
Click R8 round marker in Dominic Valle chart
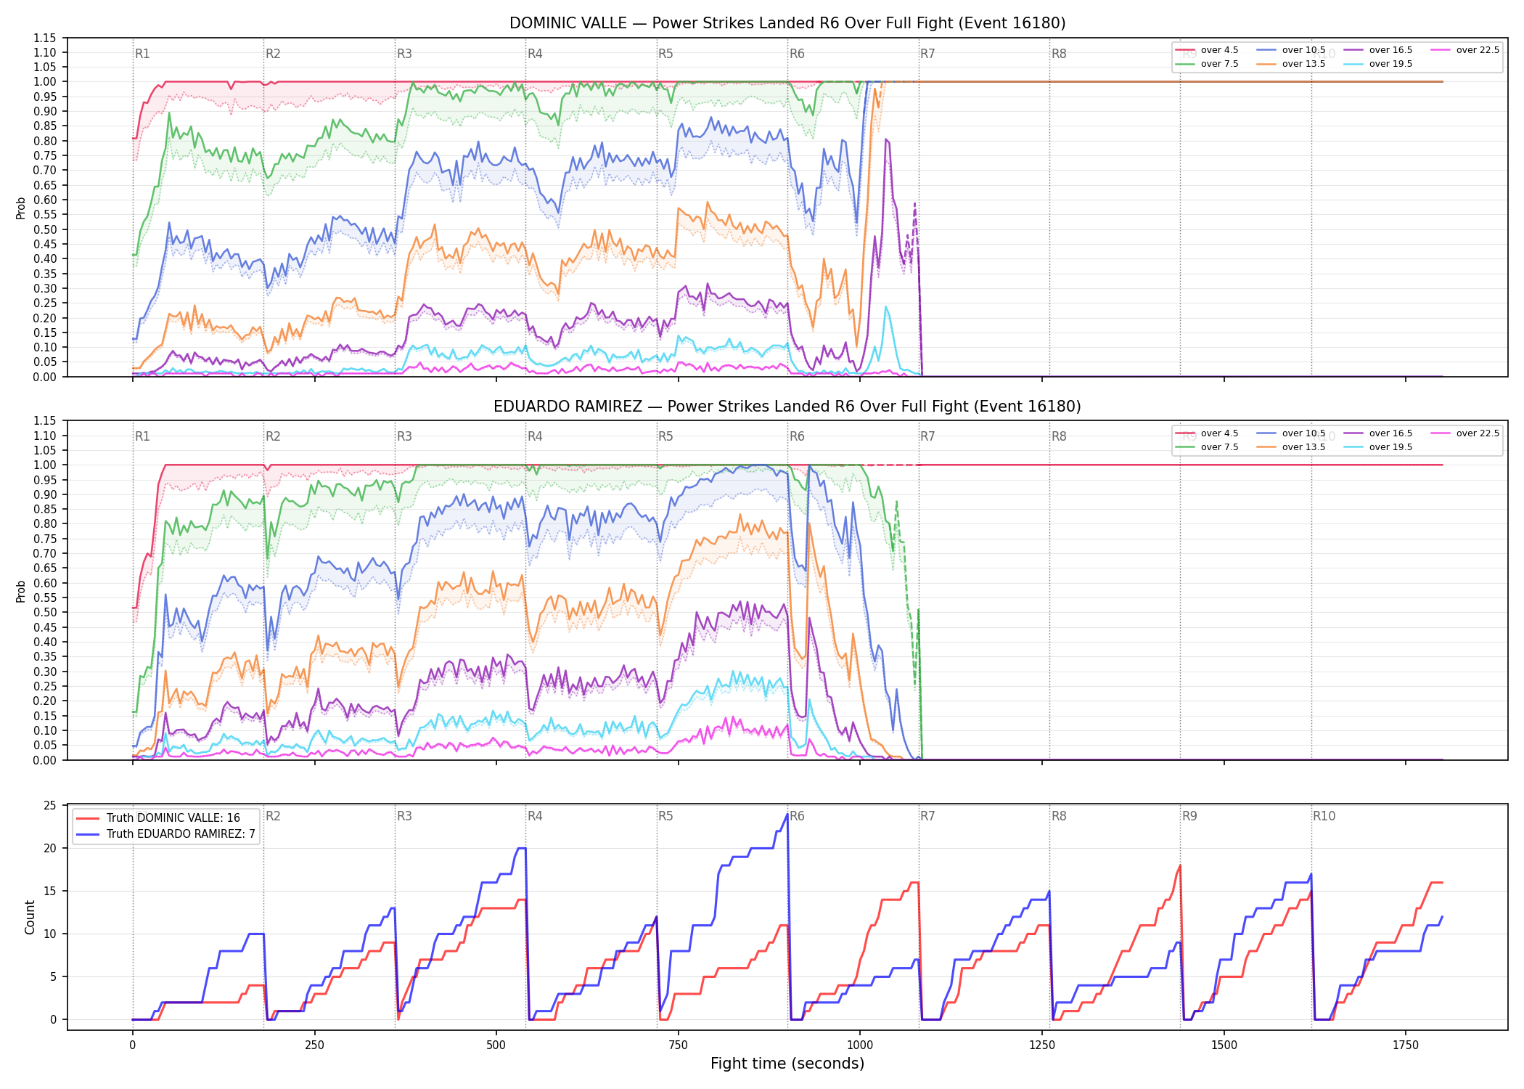[1059, 54]
